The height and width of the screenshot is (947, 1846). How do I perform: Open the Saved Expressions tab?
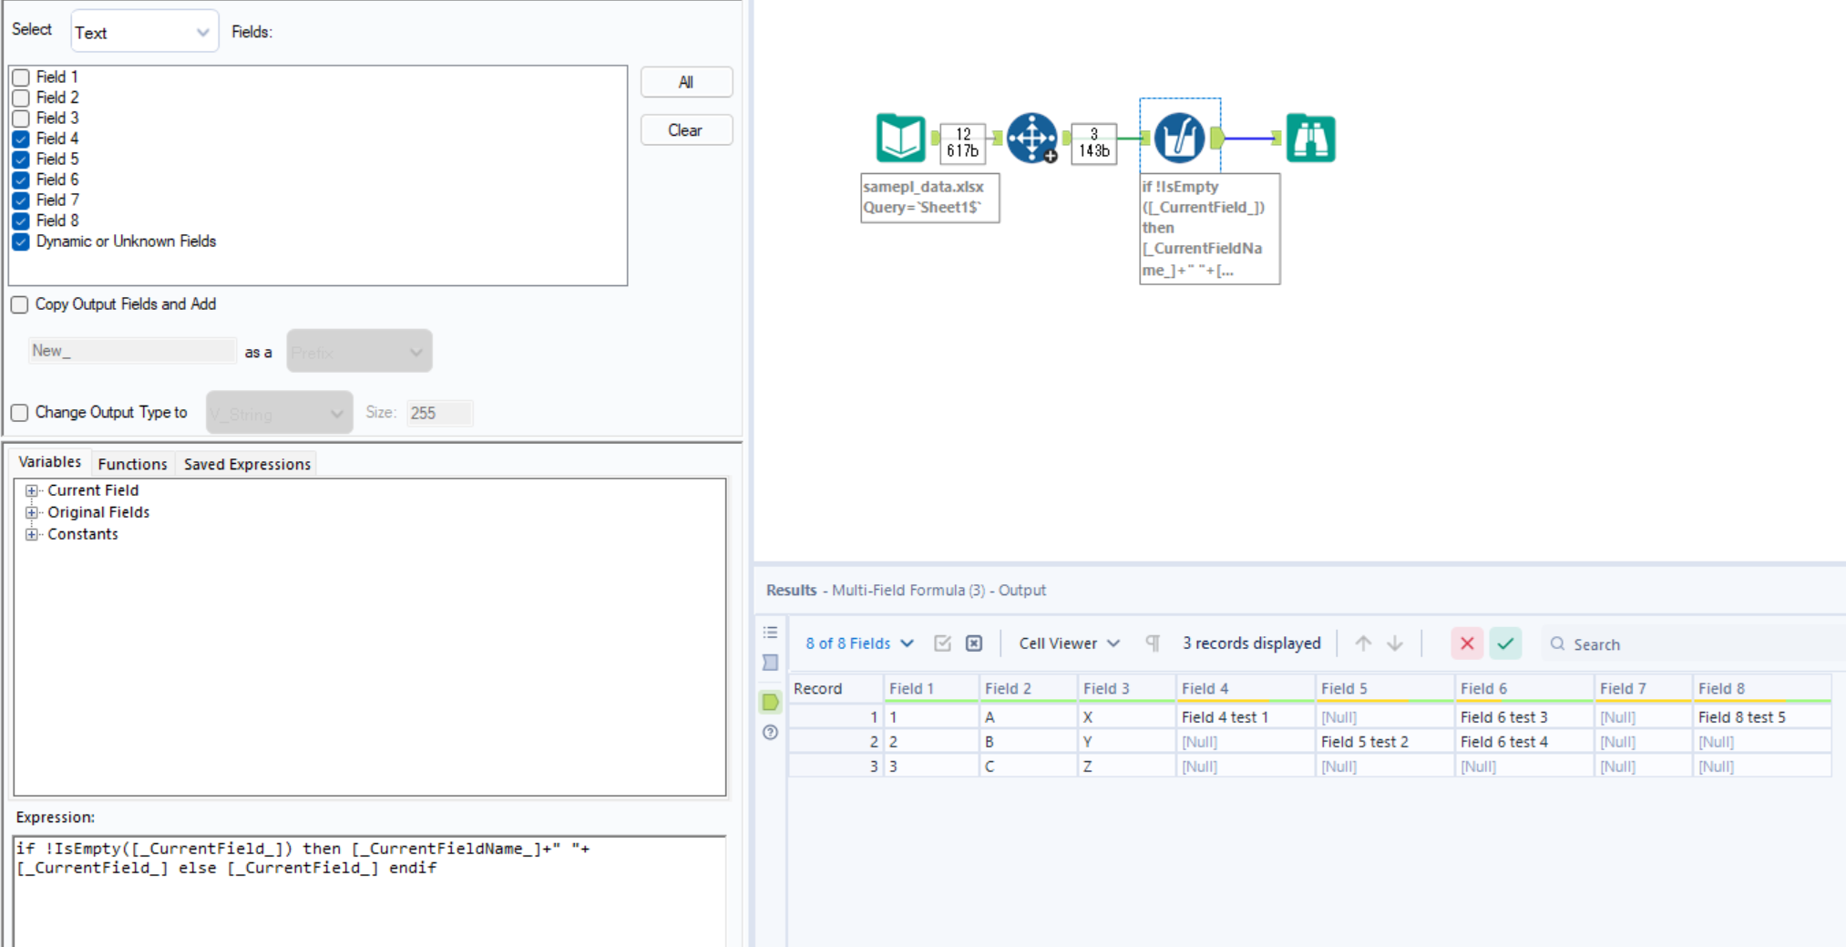pos(246,464)
